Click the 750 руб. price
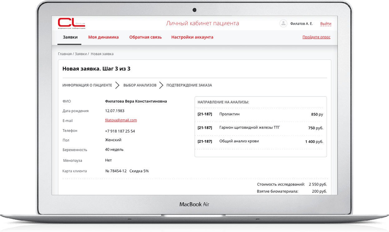Screen dimensions: 389x232 pos(316,128)
